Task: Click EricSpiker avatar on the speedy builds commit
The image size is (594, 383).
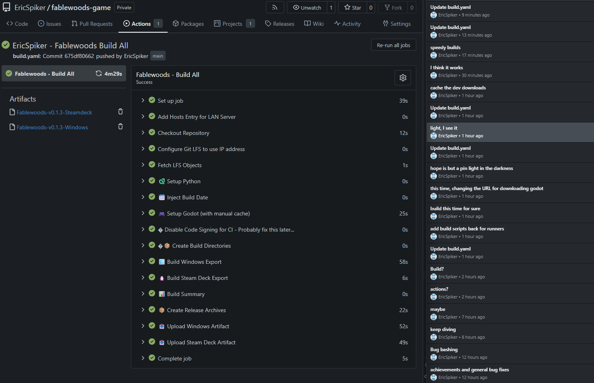Action: click(434, 55)
